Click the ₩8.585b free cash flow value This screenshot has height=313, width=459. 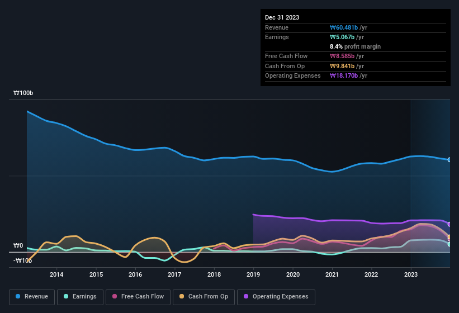pyautogui.click(x=347, y=56)
